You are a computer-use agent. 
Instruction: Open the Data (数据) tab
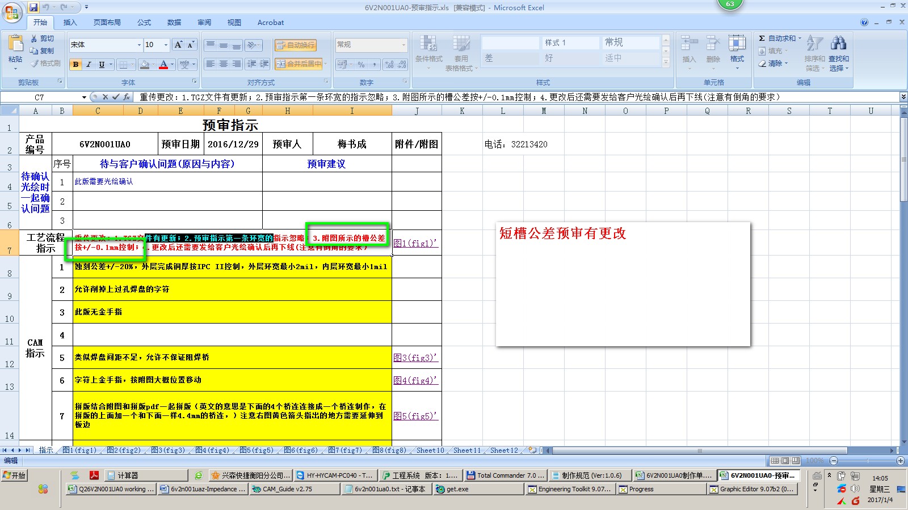coord(174,23)
